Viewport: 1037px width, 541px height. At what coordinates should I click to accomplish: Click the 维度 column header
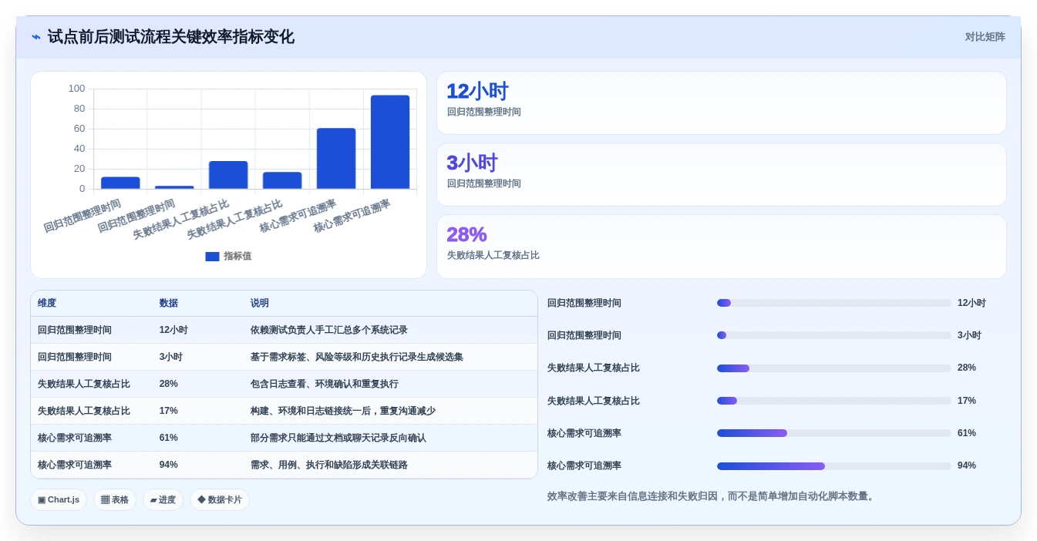coord(47,304)
